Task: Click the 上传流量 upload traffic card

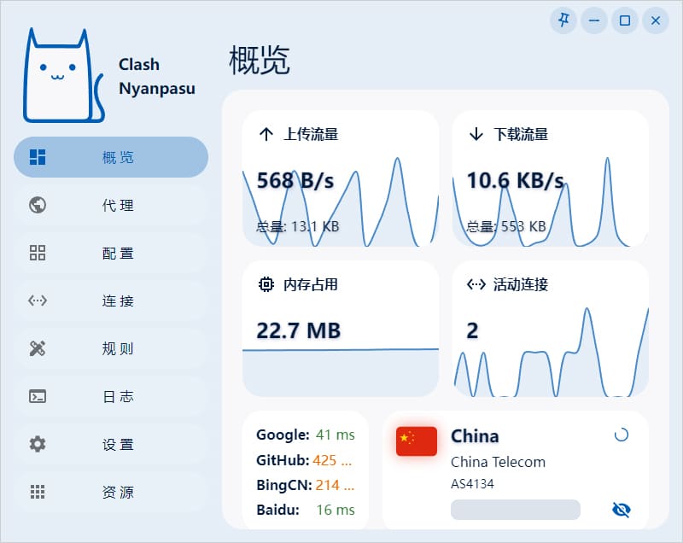Action: [340, 178]
